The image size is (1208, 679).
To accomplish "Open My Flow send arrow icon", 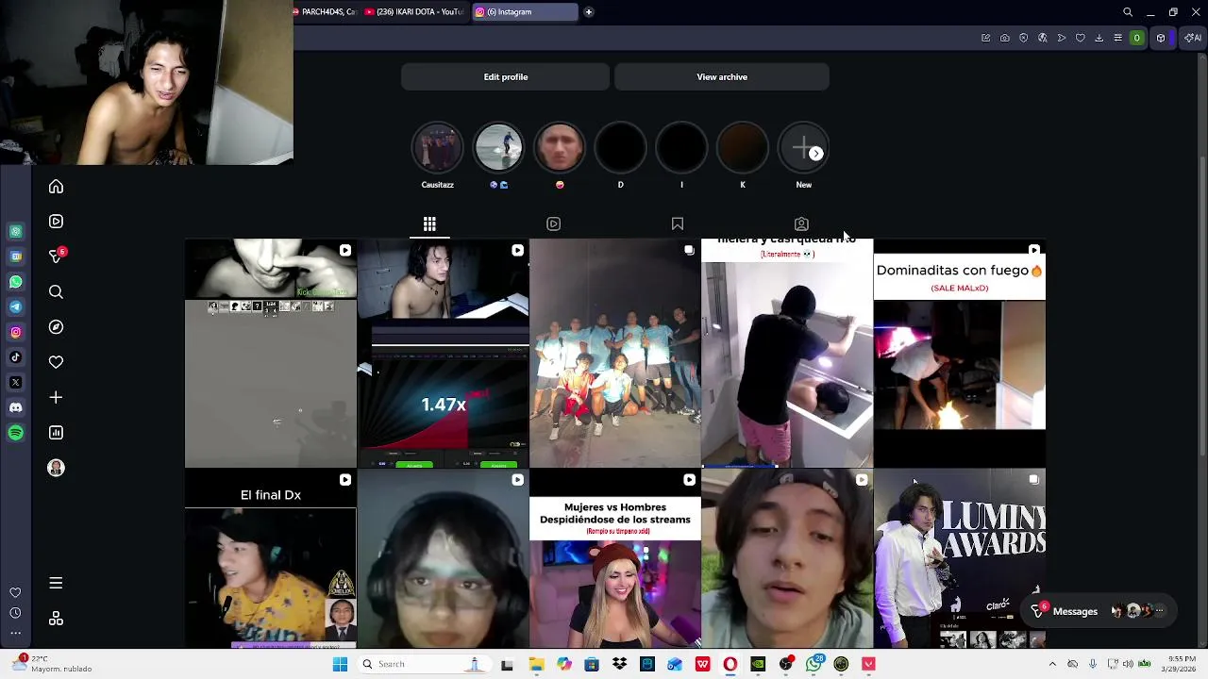I will (1061, 38).
